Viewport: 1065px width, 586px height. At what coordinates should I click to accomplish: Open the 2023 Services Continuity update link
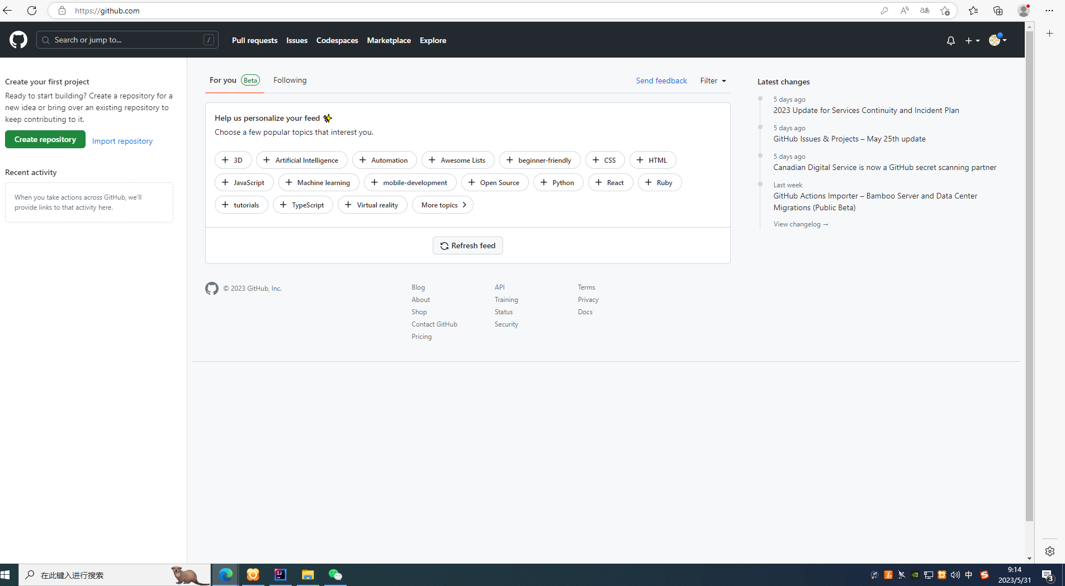tap(866, 110)
